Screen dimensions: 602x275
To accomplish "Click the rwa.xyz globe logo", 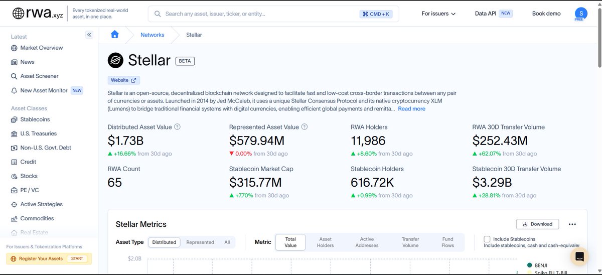I will point(18,14).
